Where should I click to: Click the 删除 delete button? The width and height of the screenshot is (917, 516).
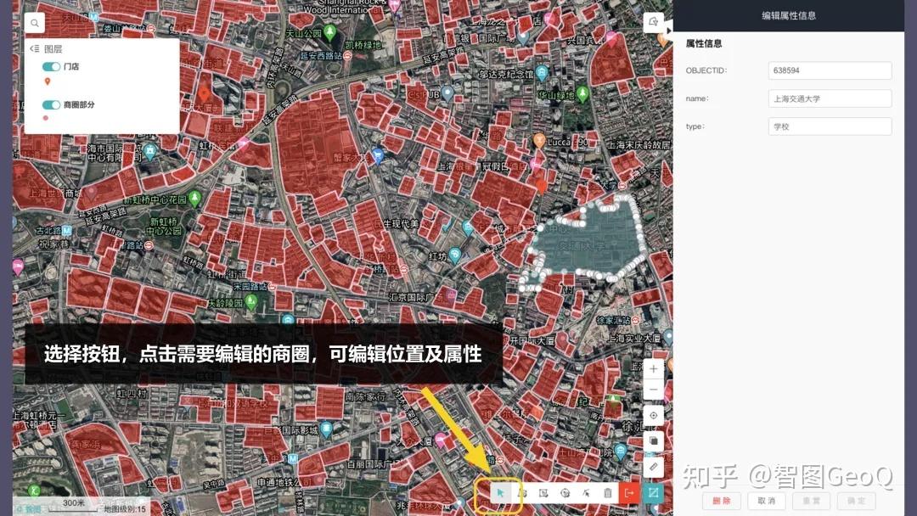click(x=721, y=501)
